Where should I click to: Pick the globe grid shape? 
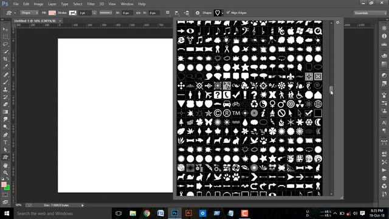(318, 104)
